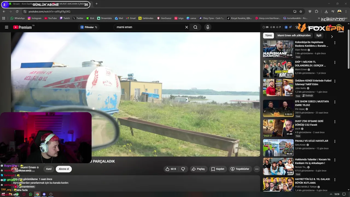
Task: Open the WhatsApp bookmark
Action: click(17, 18)
